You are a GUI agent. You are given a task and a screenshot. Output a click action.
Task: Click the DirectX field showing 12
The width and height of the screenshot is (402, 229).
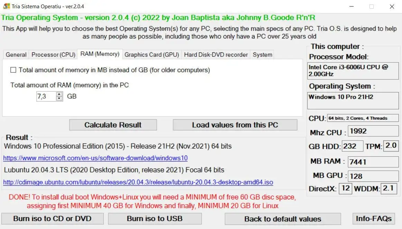pyautogui.click(x=345, y=189)
